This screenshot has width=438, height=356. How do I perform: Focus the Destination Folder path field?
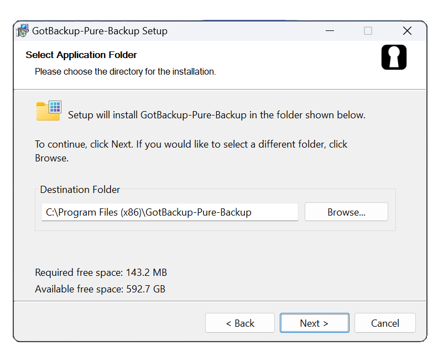tap(170, 212)
